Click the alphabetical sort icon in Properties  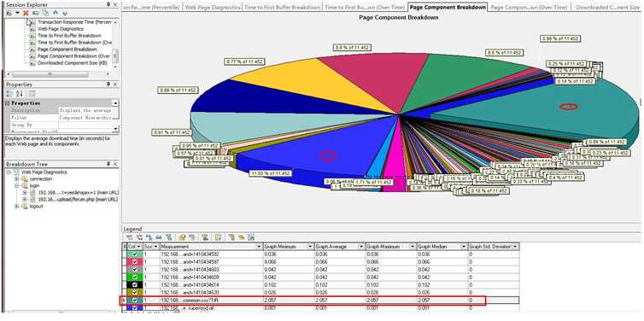click(x=20, y=94)
